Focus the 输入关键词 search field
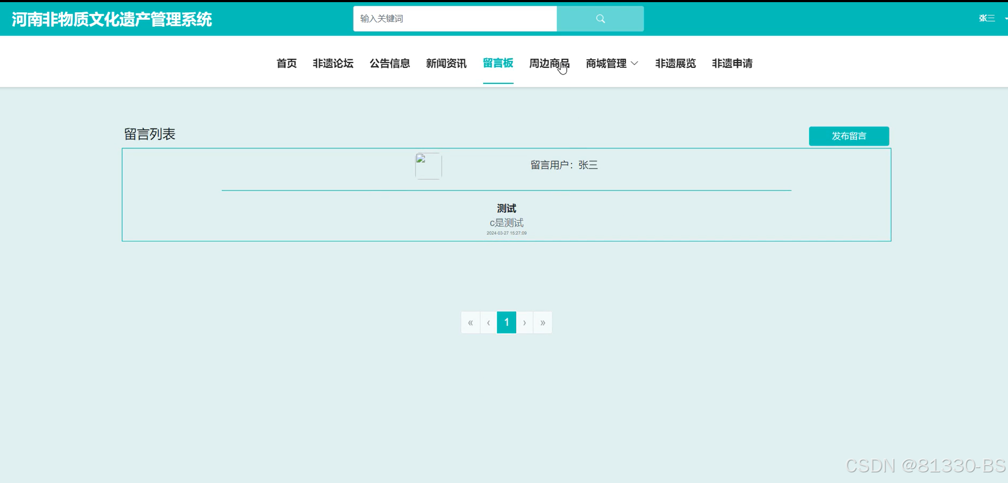The height and width of the screenshot is (483, 1008). 455,19
